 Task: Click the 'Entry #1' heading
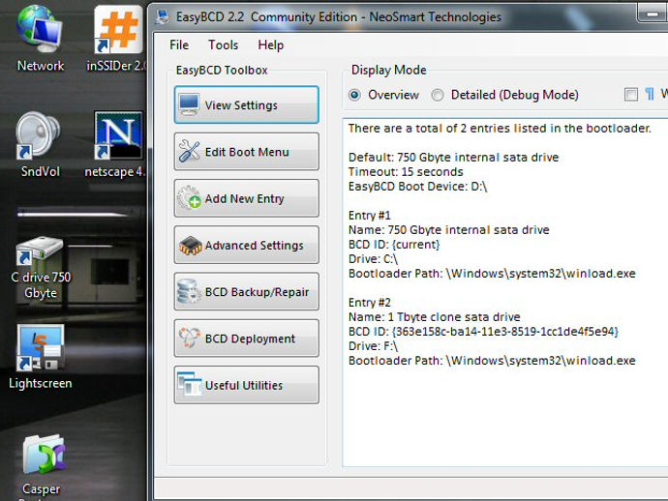coord(370,216)
